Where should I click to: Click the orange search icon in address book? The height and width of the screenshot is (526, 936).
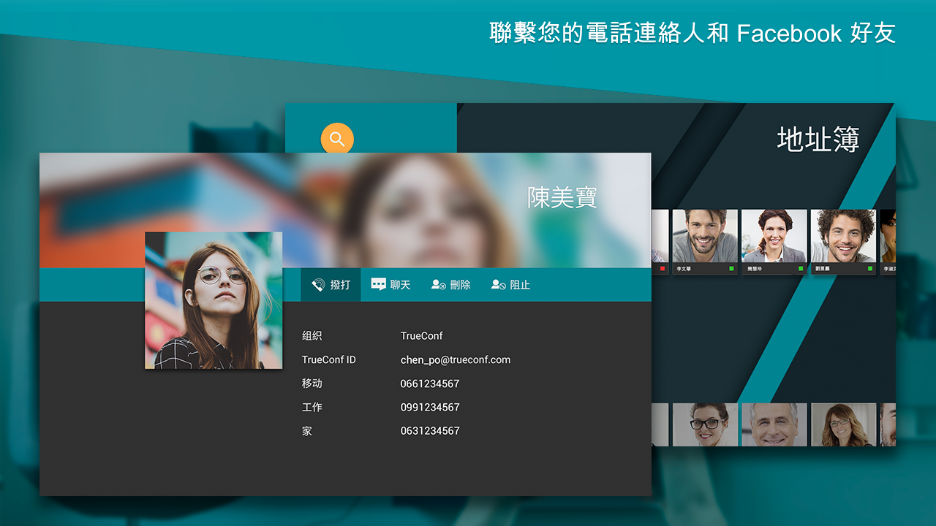pos(337,139)
